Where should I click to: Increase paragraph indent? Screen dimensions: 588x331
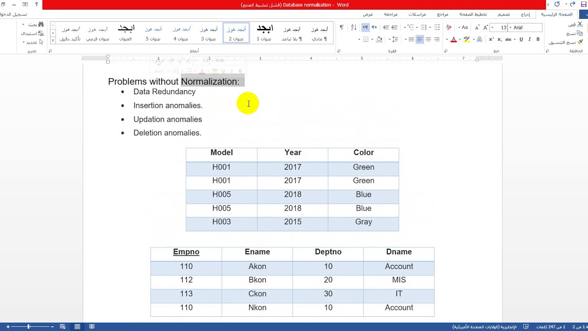386,28
